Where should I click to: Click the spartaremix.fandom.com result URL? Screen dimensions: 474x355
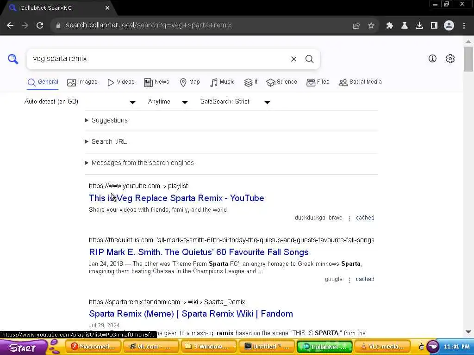[x=167, y=302]
